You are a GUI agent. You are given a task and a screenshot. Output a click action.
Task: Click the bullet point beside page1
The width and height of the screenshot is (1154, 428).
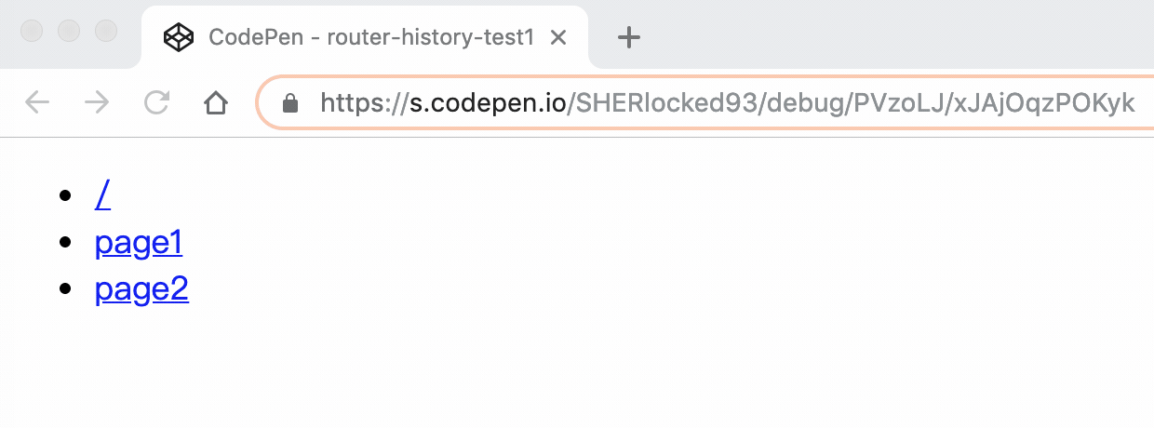click(x=64, y=243)
